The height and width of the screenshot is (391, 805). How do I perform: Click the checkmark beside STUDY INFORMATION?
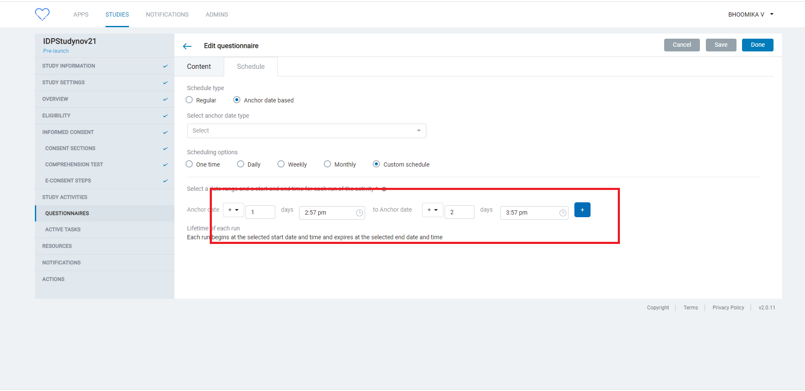tap(165, 66)
